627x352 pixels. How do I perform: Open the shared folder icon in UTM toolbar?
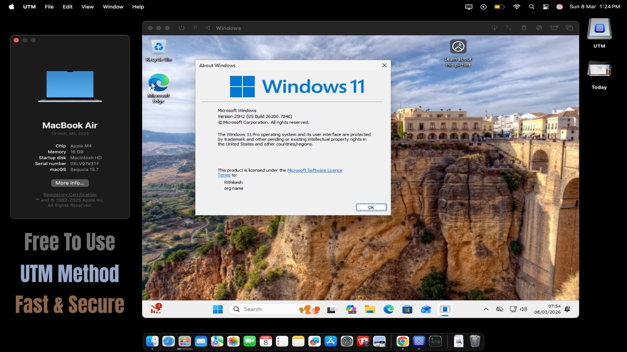[x=554, y=28]
